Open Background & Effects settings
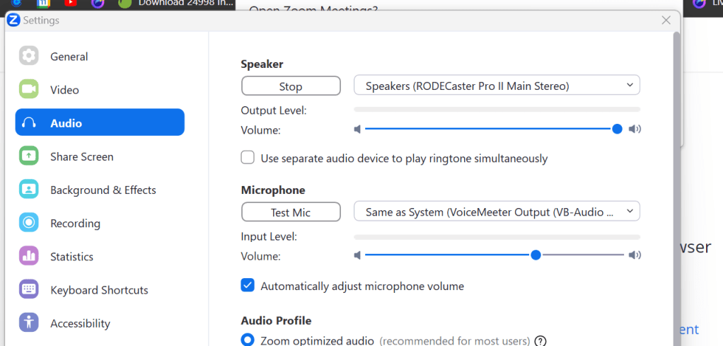The image size is (723, 346). coord(100,190)
